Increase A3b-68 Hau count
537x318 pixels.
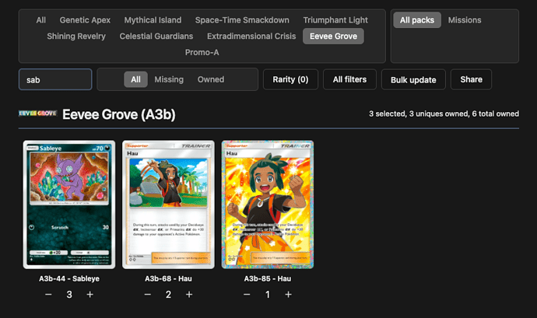(189, 295)
